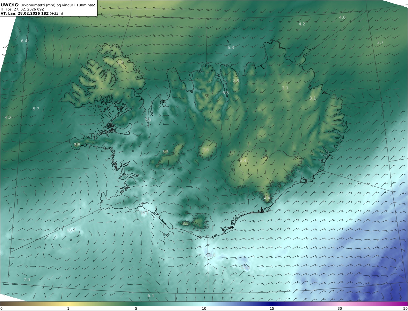This screenshot has height=311, width=408.
Task: Click the 3.7 value label on the map
Action: coord(380,42)
